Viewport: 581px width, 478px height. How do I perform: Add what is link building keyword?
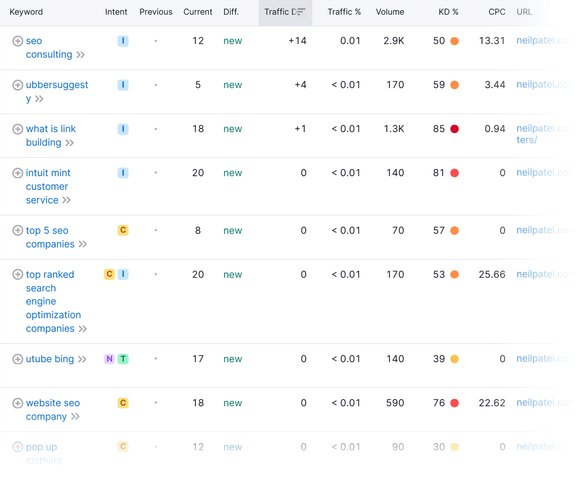(x=18, y=129)
